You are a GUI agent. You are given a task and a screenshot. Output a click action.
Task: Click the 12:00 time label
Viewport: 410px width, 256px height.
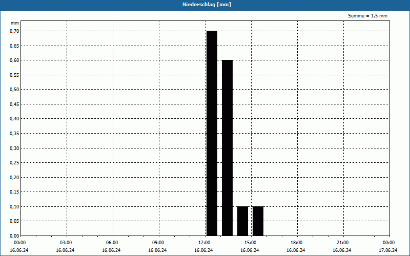[204, 243]
